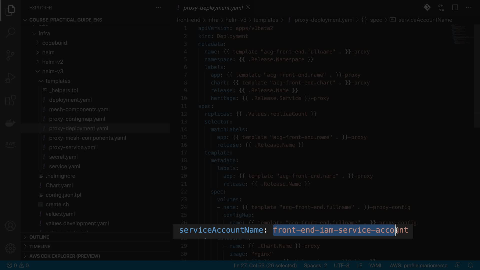The width and height of the screenshot is (480, 270).
Task: Click the split editor icon
Action: click(x=455, y=7)
